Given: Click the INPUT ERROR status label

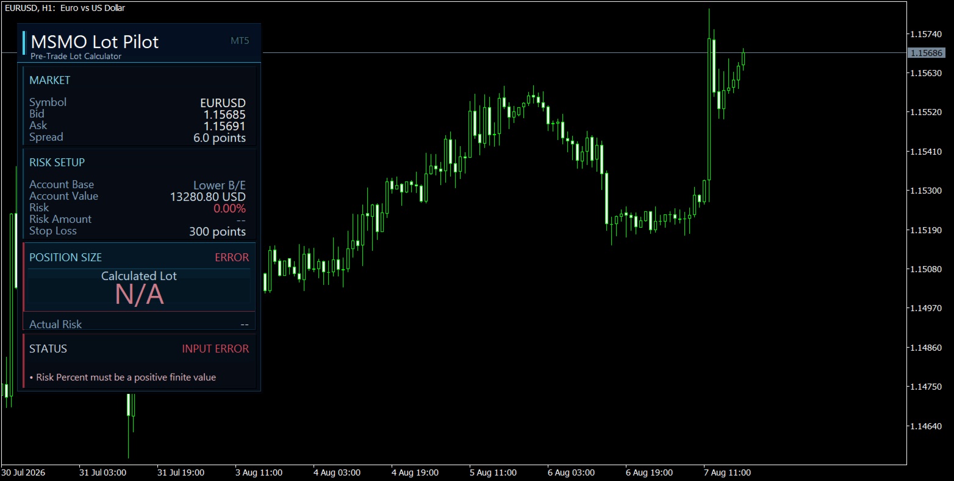Looking at the screenshot, I should [215, 349].
